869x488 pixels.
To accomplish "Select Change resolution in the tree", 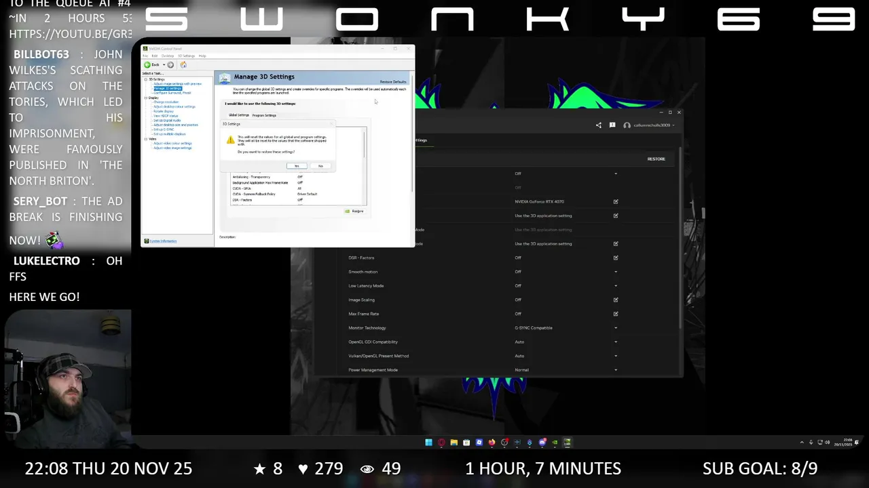I will point(166,102).
